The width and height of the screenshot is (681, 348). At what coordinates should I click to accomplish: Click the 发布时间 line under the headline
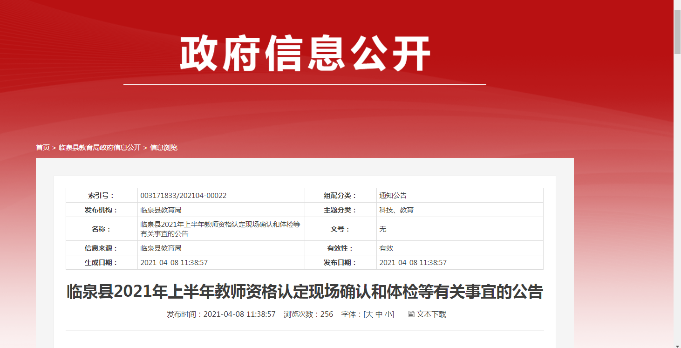point(221,314)
